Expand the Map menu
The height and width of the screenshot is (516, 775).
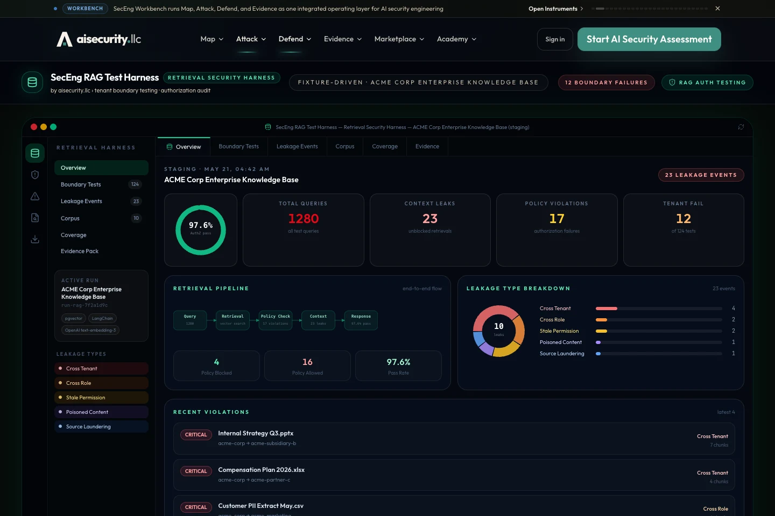click(x=212, y=39)
